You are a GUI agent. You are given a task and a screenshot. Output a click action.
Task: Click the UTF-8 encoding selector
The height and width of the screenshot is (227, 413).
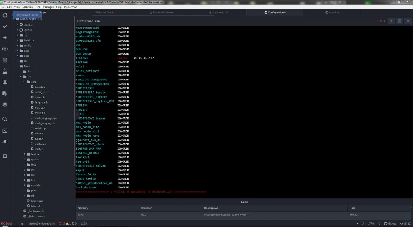(371, 223)
